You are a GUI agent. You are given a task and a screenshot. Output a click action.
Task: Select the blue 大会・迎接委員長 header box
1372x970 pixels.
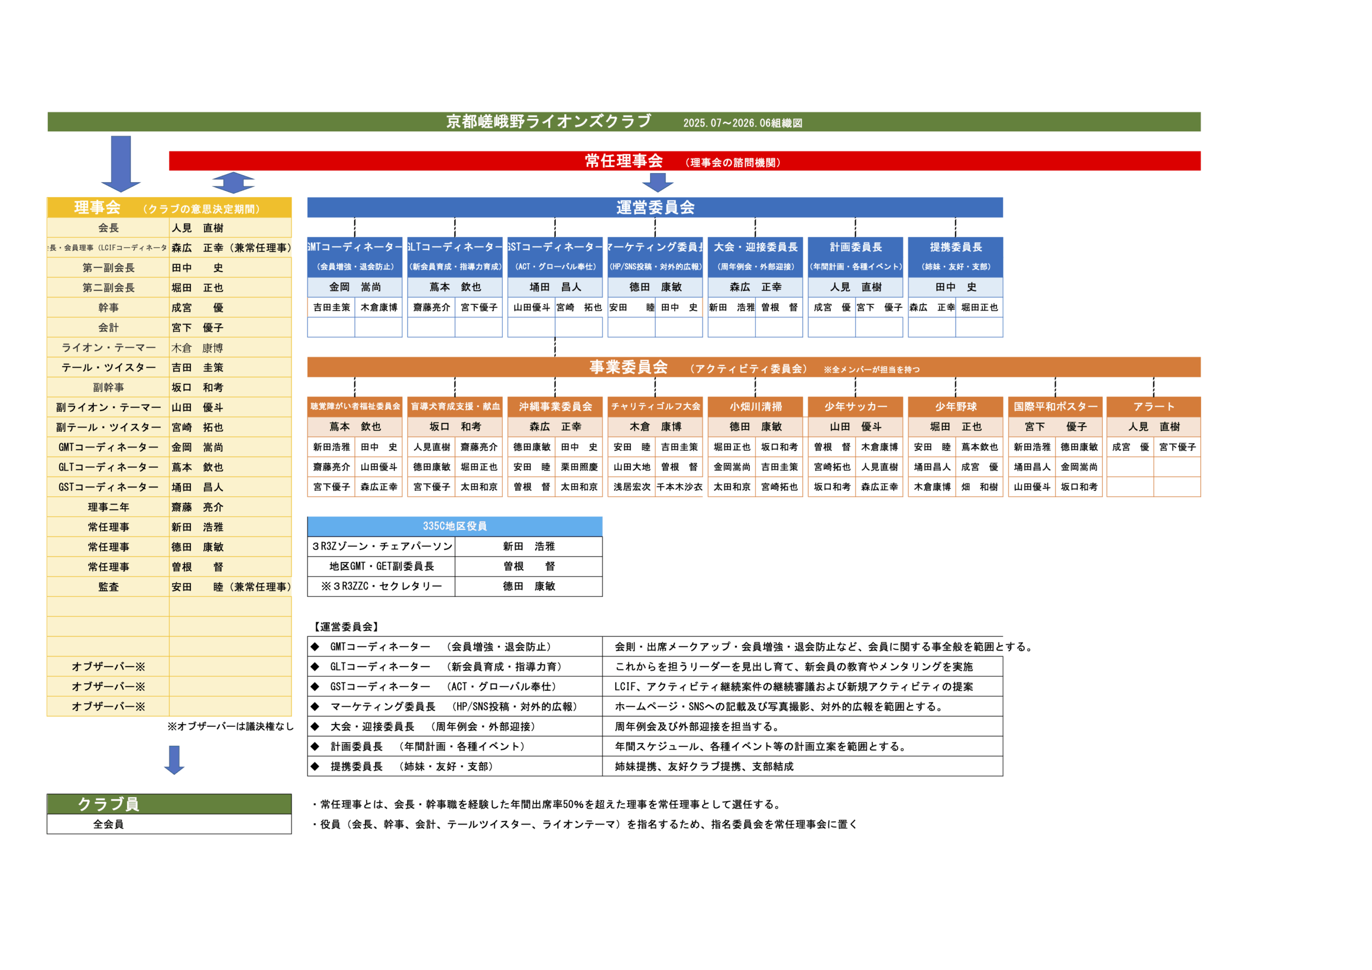click(755, 257)
